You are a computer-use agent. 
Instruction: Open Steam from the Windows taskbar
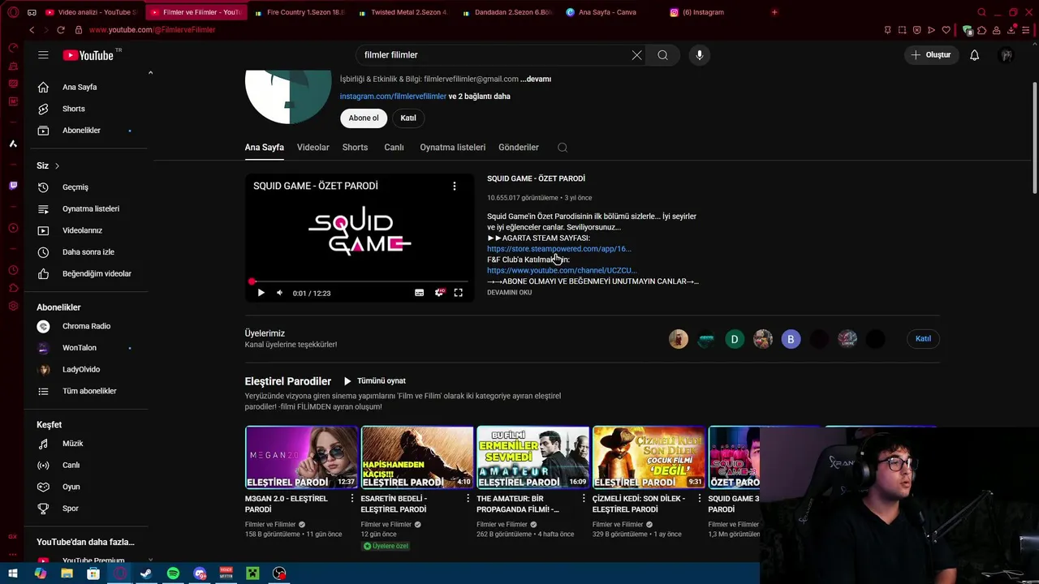(146, 573)
